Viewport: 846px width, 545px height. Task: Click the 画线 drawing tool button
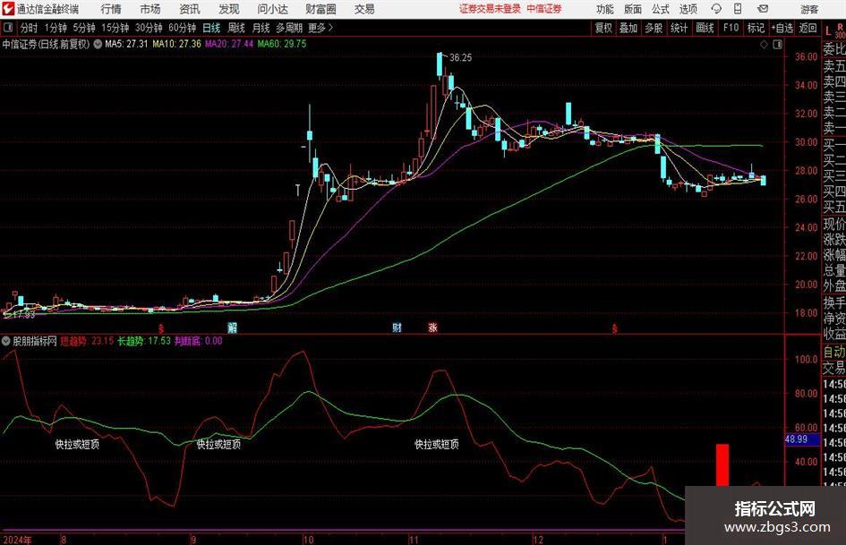coord(705,28)
